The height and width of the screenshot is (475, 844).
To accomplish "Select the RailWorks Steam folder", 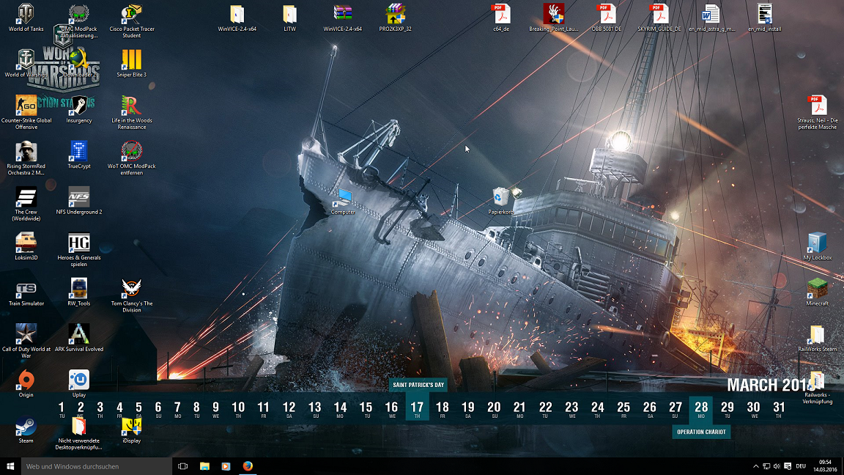I will click(817, 338).
